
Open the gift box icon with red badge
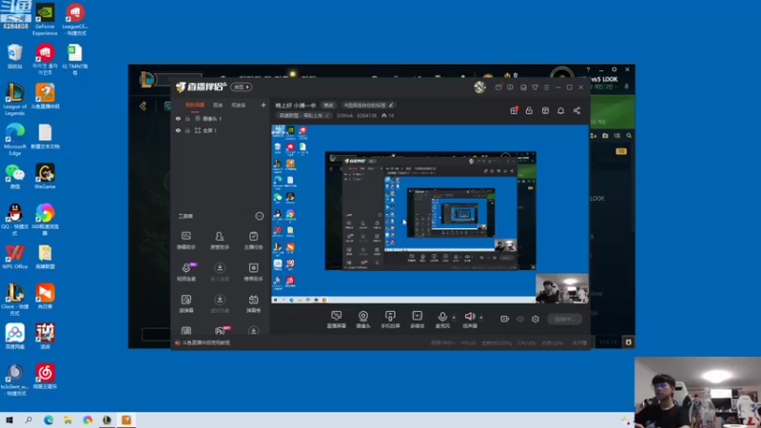pyautogui.click(x=514, y=110)
